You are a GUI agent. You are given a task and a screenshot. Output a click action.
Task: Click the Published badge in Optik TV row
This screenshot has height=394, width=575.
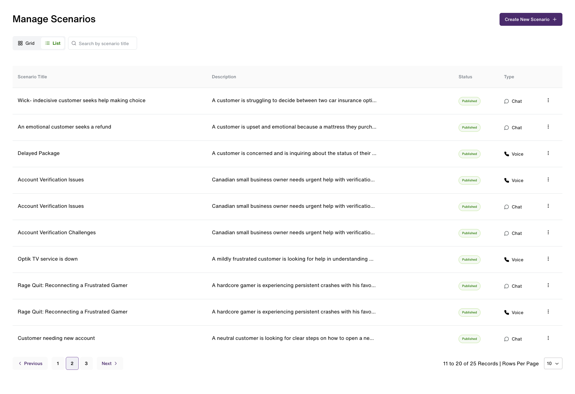point(469,260)
